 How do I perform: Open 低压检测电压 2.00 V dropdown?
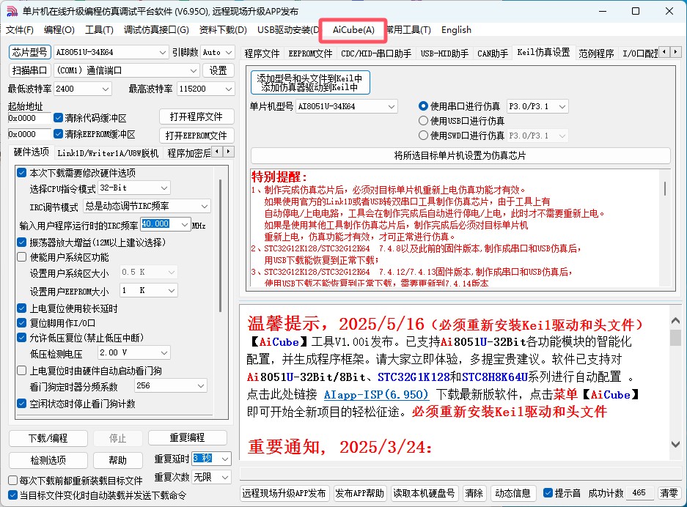tap(134, 352)
